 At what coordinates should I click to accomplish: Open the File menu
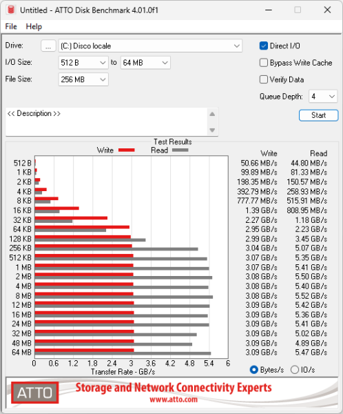click(11, 26)
